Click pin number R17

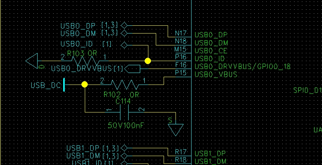coord(181,152)
